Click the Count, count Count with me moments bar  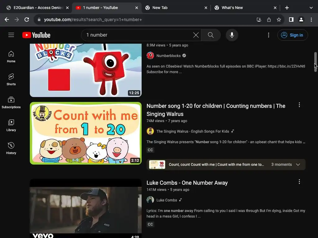tap(226, 165)
